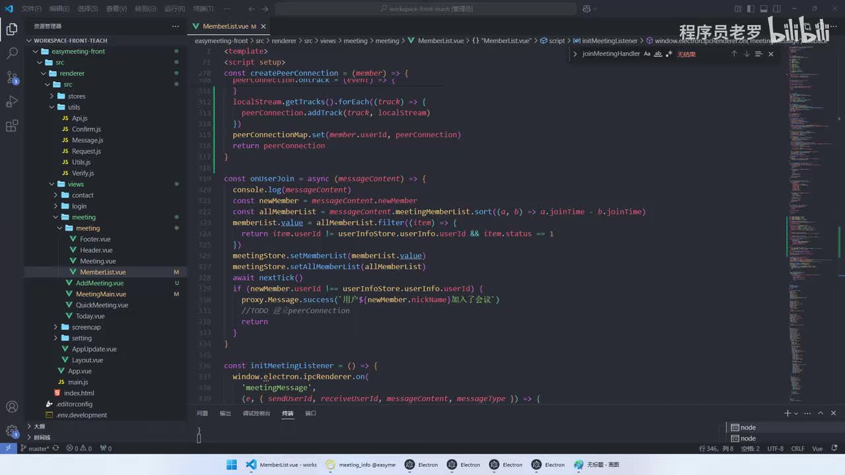The image size is (845, 475).
Task: Expand the 大纲 outline section
Action: (106, 426)
